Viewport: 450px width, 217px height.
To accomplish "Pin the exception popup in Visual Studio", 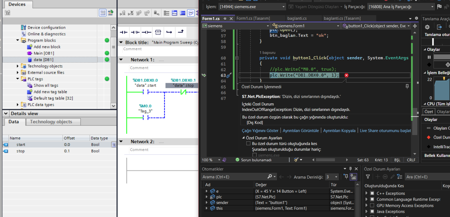I will coord(407,86).
